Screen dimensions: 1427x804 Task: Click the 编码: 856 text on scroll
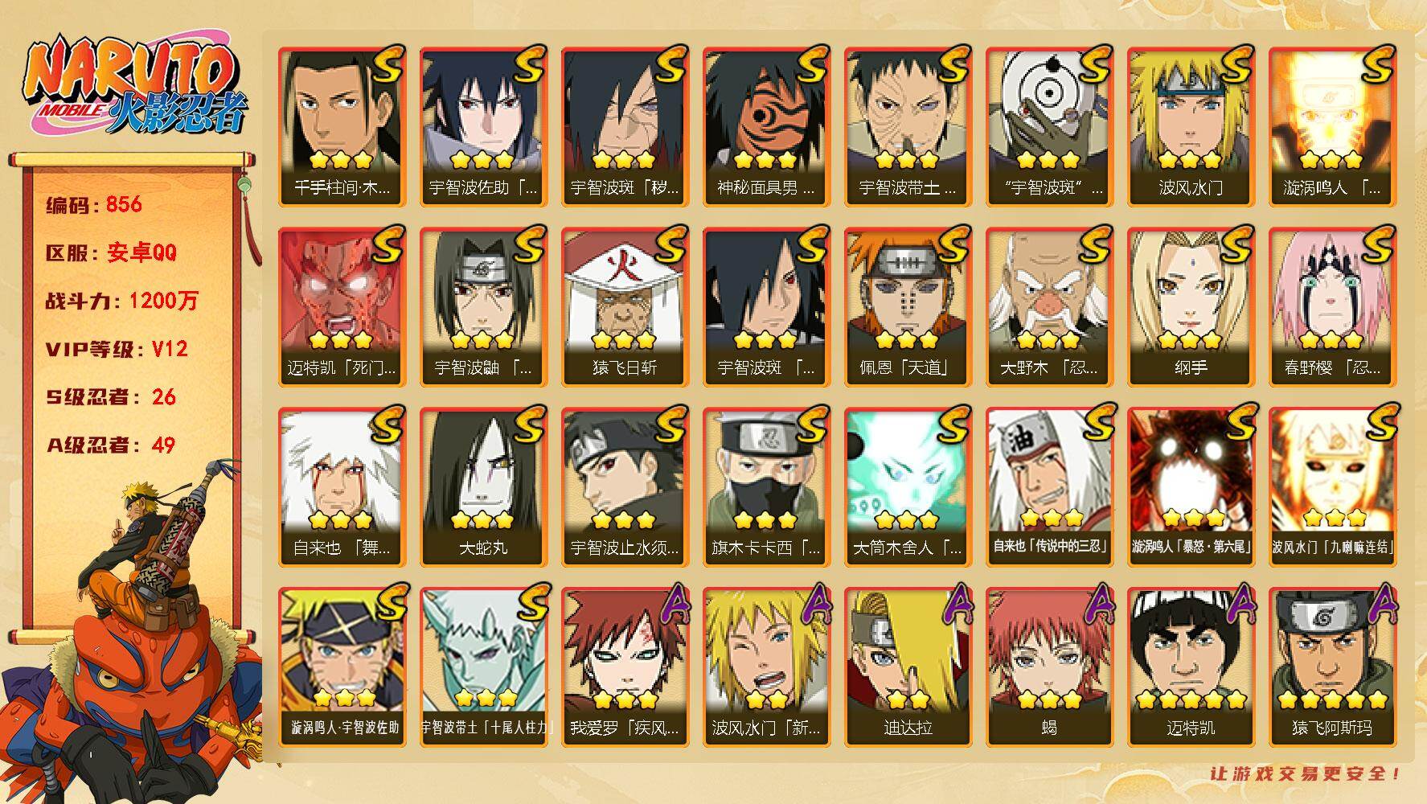tap(94, 205)
